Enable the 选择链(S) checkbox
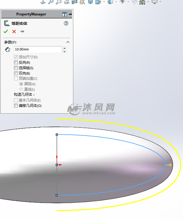 pos(16,68)
